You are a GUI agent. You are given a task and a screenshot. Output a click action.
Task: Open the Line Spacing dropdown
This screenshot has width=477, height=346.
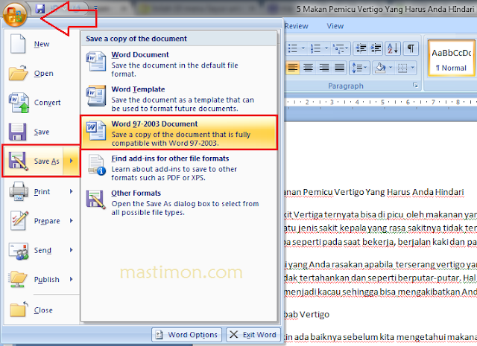[360, 68]
